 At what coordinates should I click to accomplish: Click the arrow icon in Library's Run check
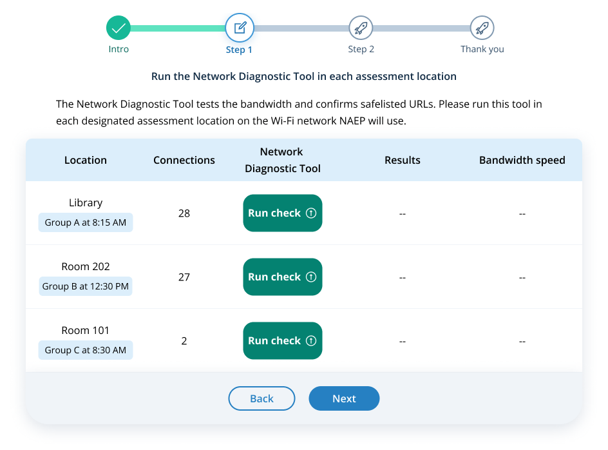(x=311, y=213)
